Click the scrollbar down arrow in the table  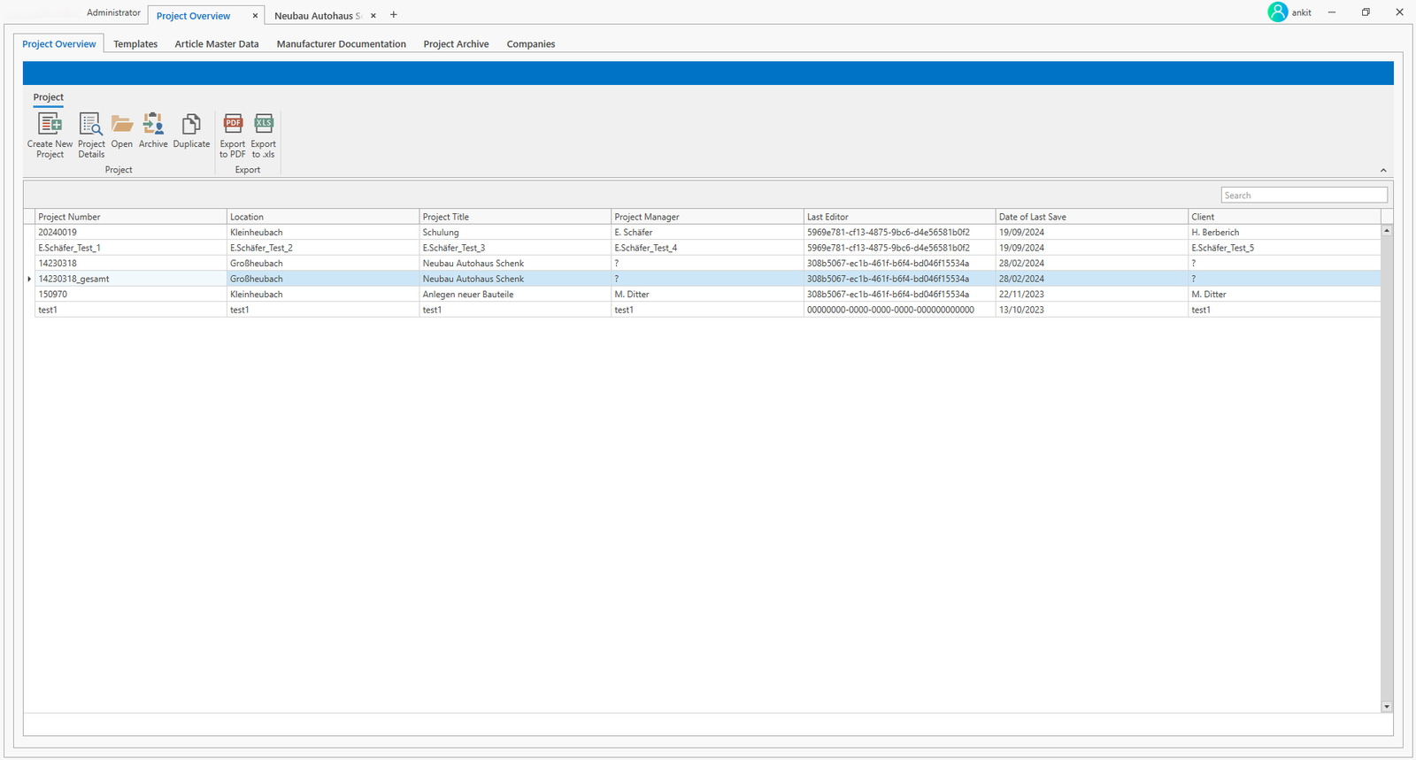coord(1387,707)
